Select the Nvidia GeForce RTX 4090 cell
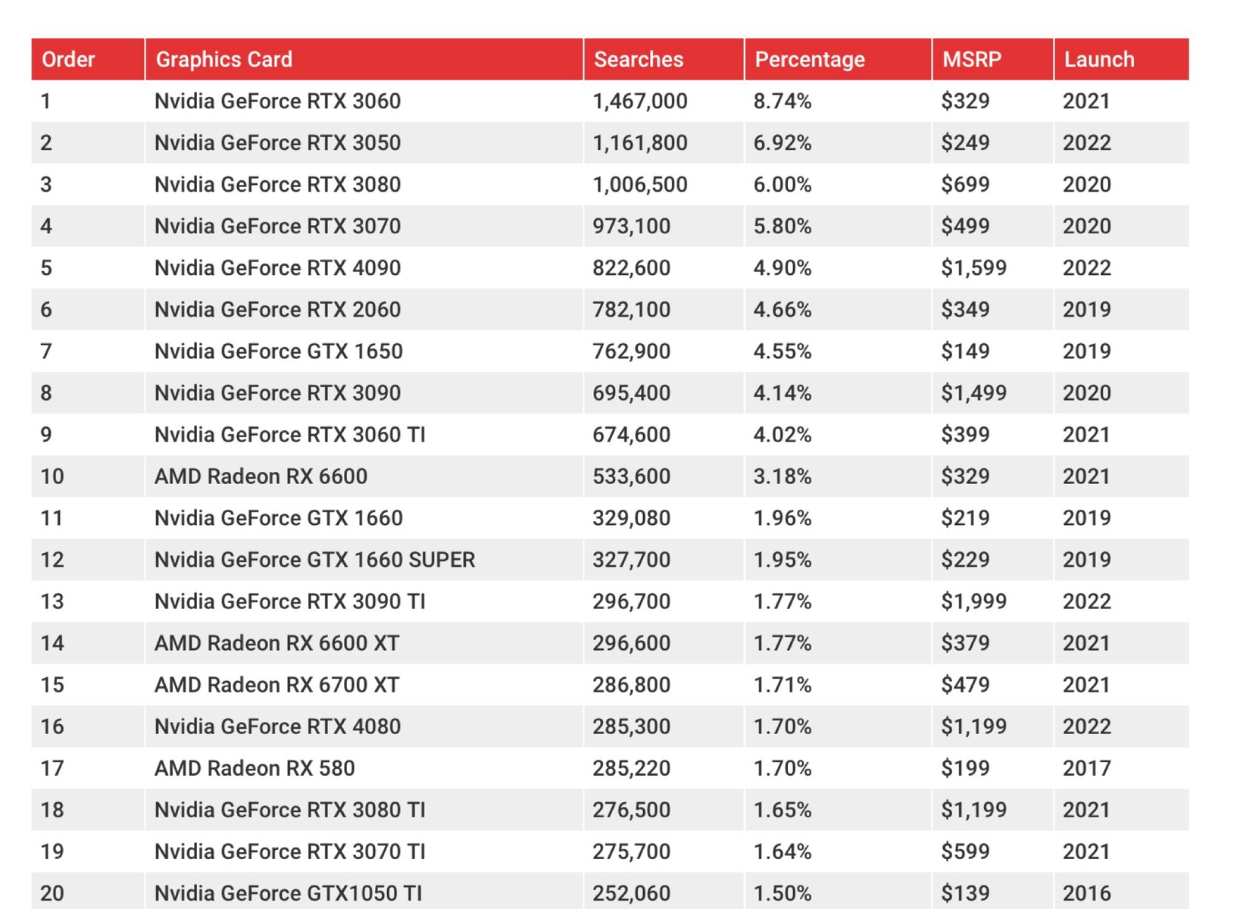Screen dimensions: 1234x909 tap(277, 267)
